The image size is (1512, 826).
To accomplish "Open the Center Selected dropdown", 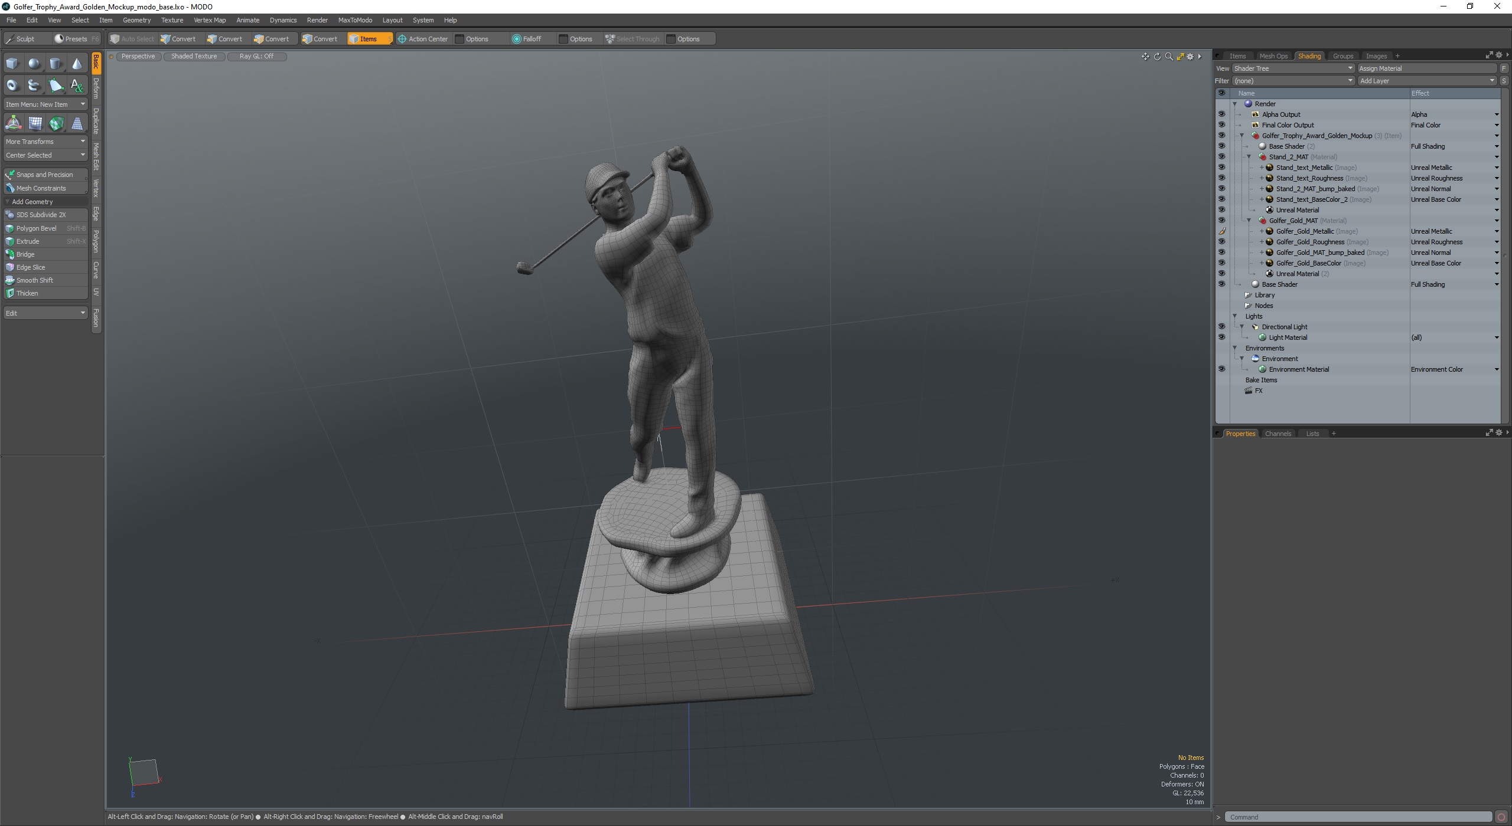I will (x=45, y=155).
